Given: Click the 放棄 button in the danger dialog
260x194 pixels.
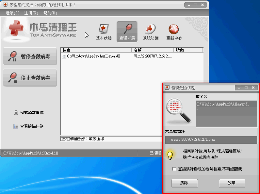Looking at the screenshot, I should pos(232,183).
